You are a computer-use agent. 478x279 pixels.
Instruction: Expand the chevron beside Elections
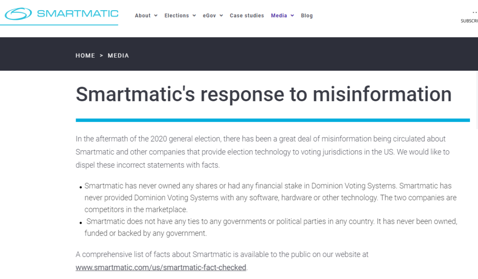point(194,15)
